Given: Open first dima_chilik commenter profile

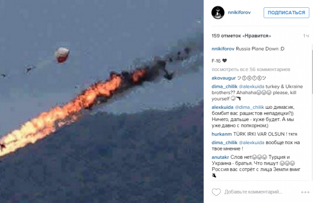Looking at the screenshot, I should pos(224,86).
